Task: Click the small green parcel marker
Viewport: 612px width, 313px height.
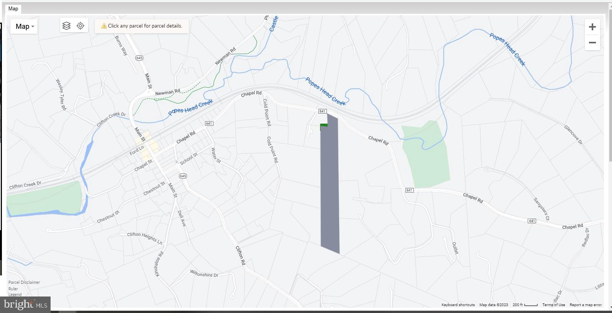Action: coord(324,125)
